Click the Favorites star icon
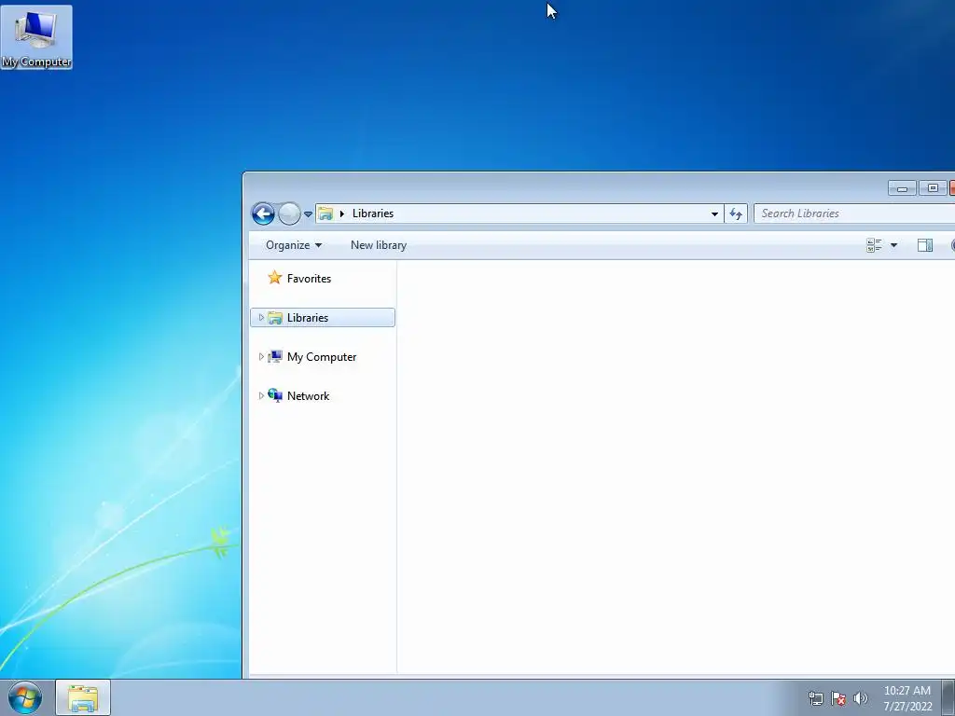The width and height of the screenshot is (955, 716). [x=275, y=278]
